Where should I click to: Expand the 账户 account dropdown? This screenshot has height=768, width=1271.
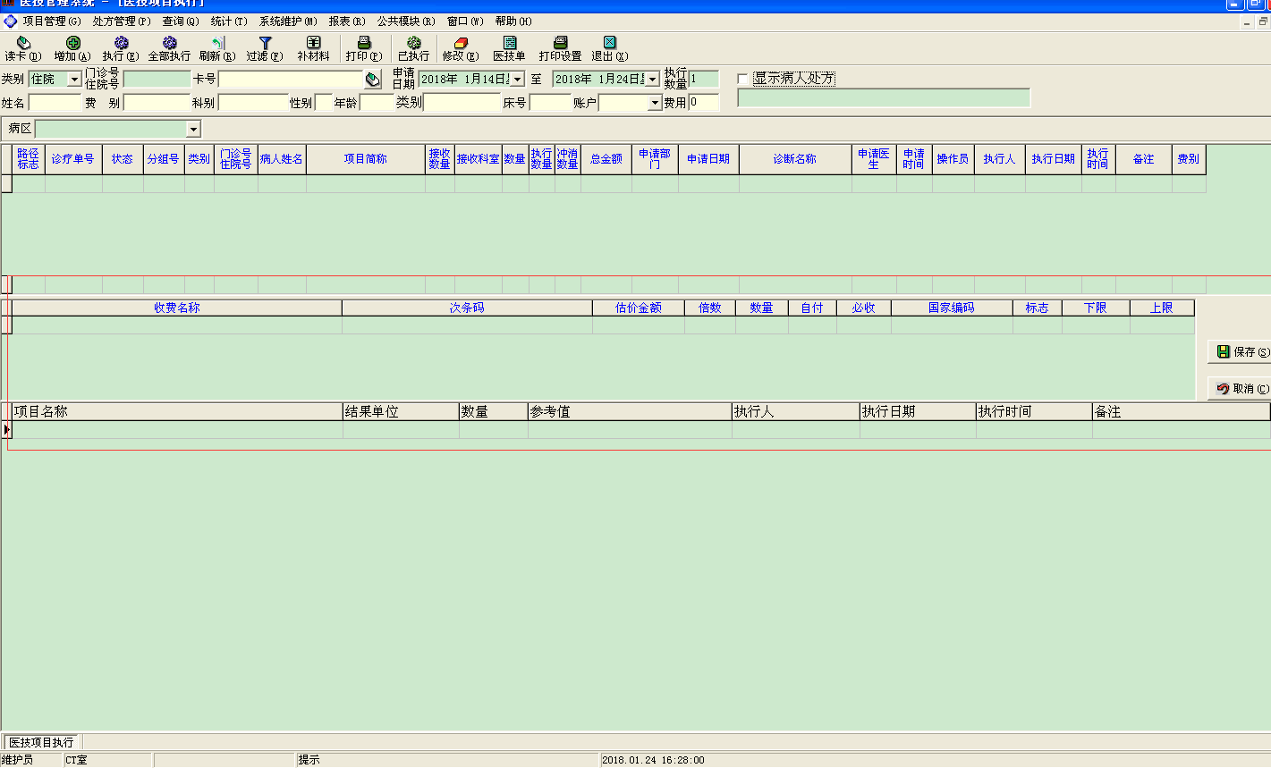[655, 104]
